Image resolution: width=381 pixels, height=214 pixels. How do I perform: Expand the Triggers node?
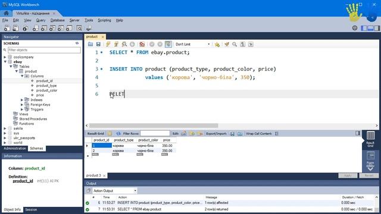(22, 109)
